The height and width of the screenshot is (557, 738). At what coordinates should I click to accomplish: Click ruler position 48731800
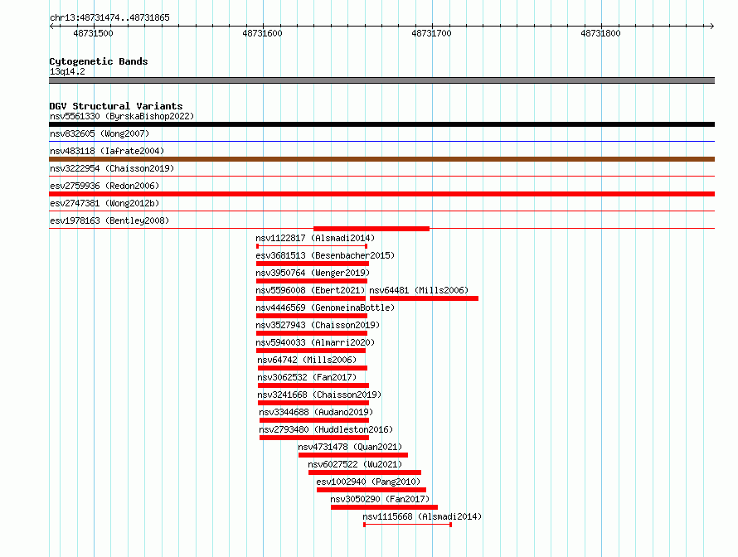pyautogui.click(x=600, y=33)
